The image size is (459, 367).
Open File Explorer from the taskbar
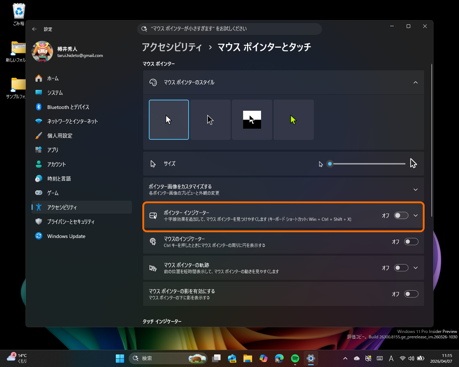click(247, 358)
